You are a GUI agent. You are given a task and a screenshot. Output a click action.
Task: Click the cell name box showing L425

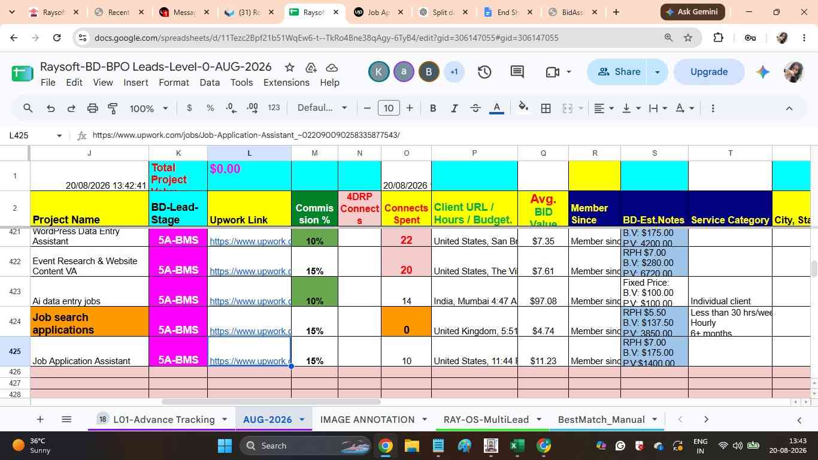coord(35,135)
